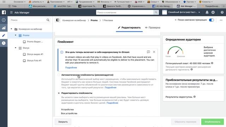Open the Финансы bookmarks folder
This screenshot has height=127, width=226.
pos(105,2)
